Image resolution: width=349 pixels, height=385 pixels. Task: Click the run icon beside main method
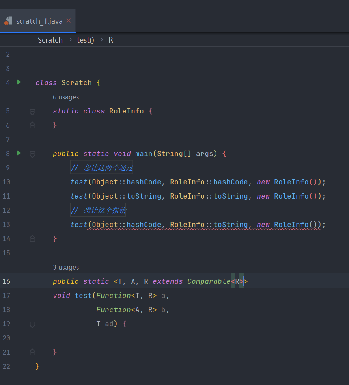(19, 153)
